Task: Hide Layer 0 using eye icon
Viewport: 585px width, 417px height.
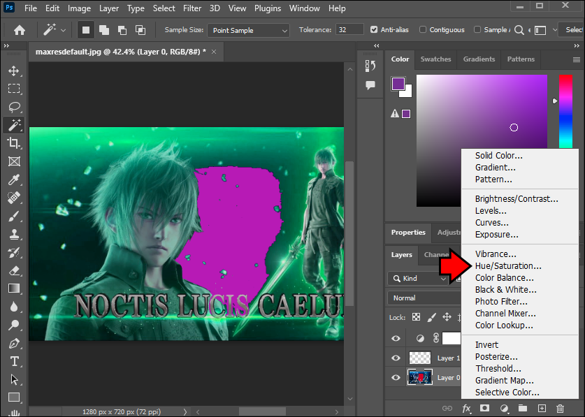Action: pos(396,378)
